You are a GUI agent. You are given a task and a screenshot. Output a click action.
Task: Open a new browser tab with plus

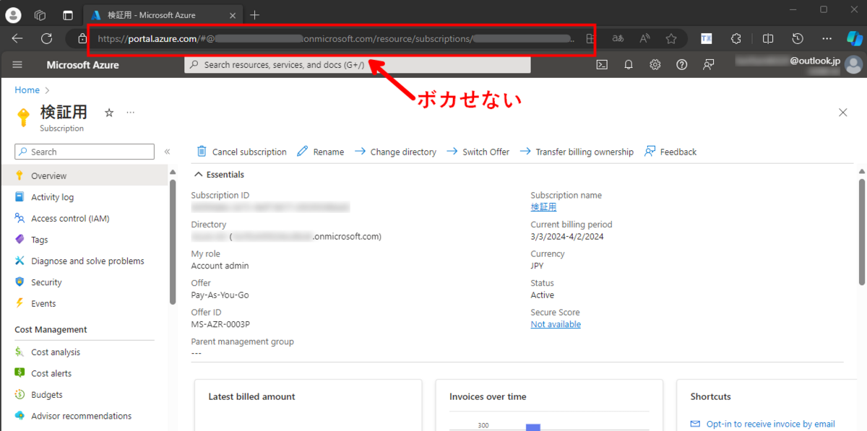coord(254,14)
